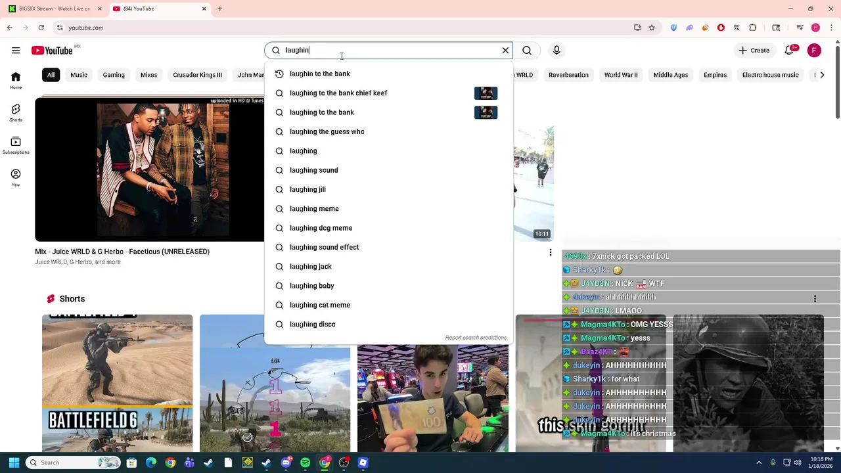Viewport: 841px width, 473px height.
Task: Open the 'Mix - Juice WRLD & G Herbo' title
Action: pyautogui.click(x=122, y=252)
